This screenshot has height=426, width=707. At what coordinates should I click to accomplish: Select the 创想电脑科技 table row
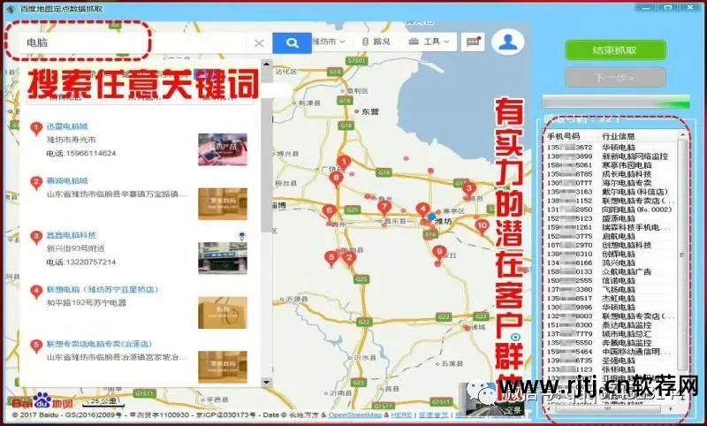click(611, 245)
